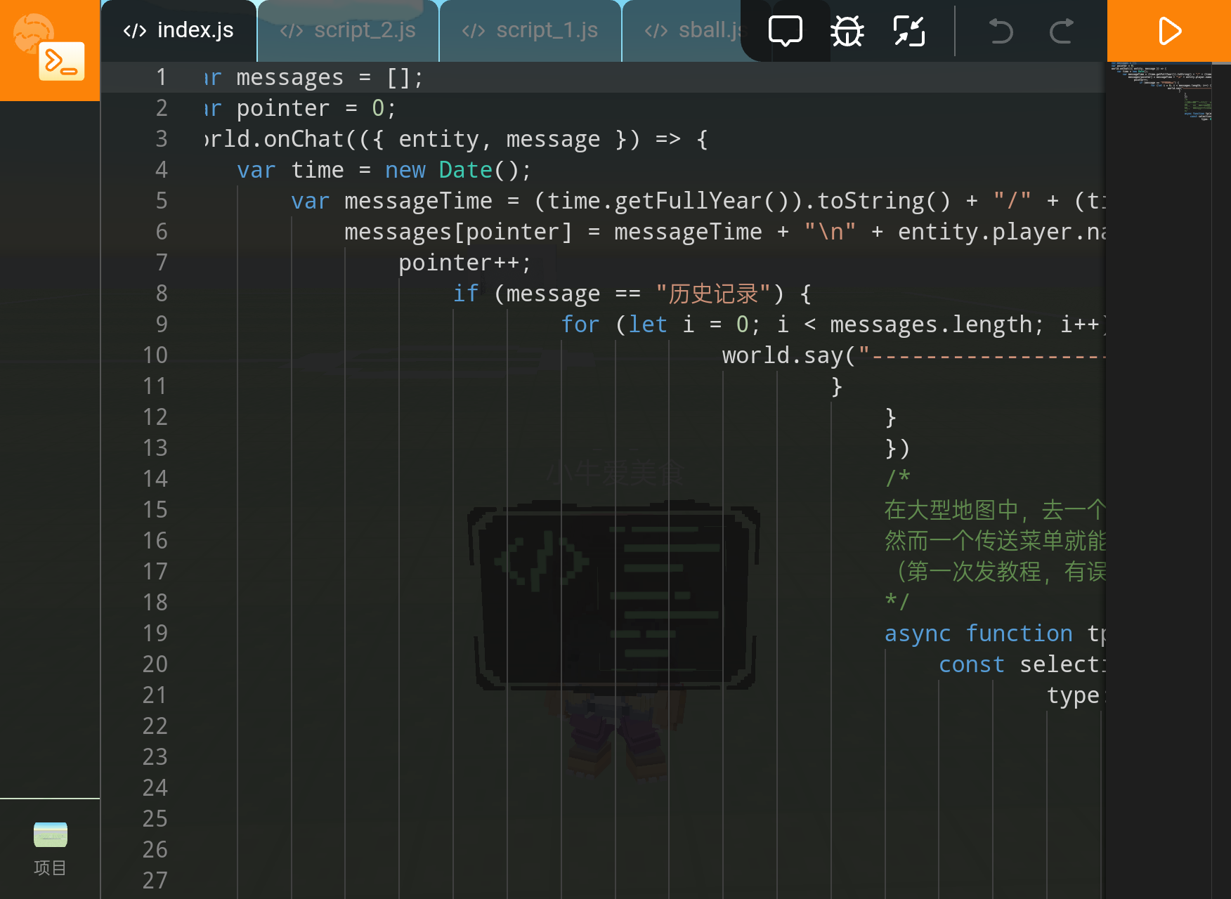Click the code file icon on index.js tab
This screenshot has width=1231, height=899.
[x=135, y=31]
